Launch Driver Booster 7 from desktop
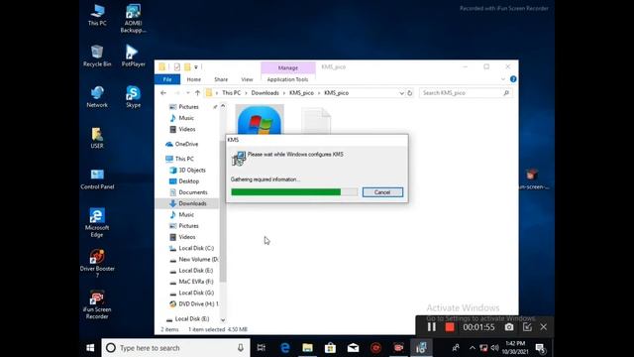This screenshot has width=634, height=357. (97, 263)
